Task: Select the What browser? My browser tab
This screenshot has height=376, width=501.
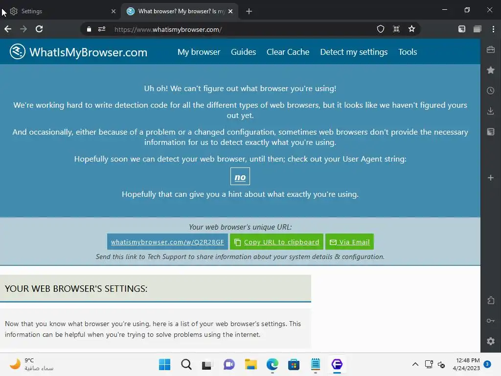Action: tap(179, 11)
